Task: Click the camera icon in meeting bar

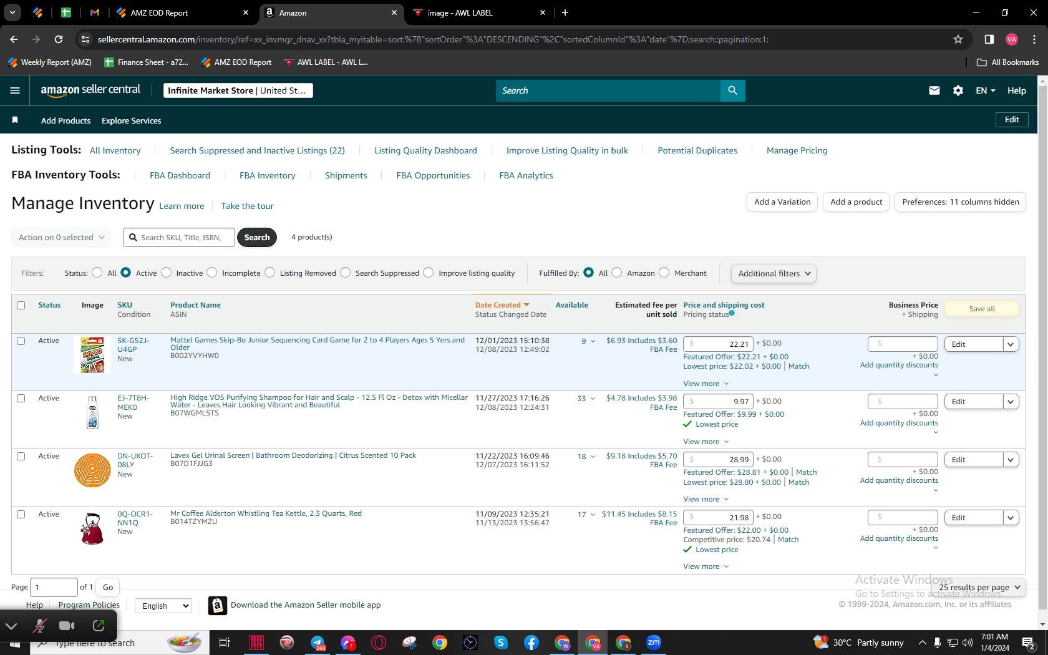Action: (67, 626)
